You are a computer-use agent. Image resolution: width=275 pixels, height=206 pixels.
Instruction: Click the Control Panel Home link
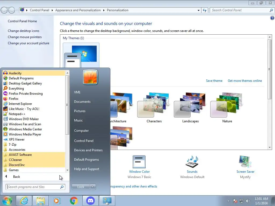click(x=22, y=21)
